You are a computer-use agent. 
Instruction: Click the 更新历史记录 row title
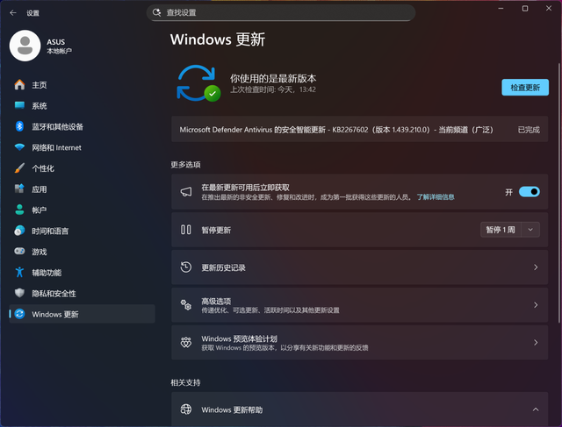223,267
